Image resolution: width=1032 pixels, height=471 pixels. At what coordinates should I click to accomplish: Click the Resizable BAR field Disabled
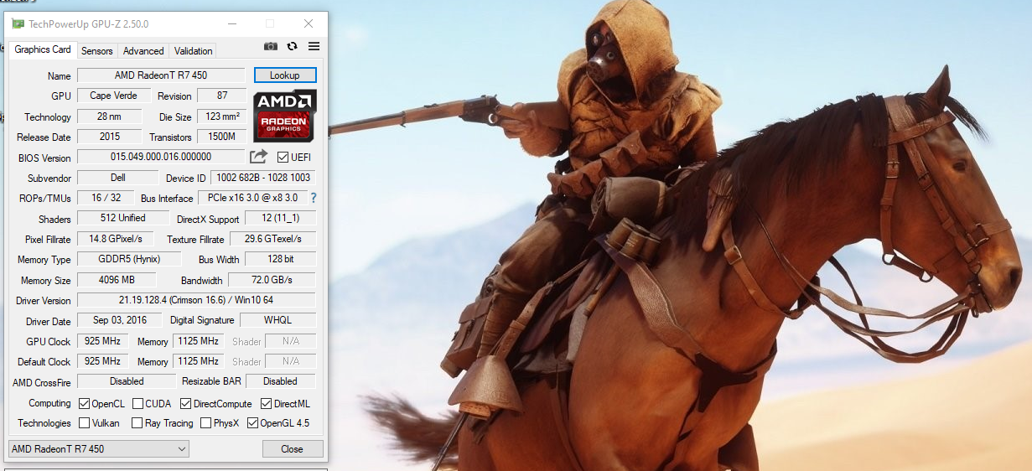pos(280,381)
